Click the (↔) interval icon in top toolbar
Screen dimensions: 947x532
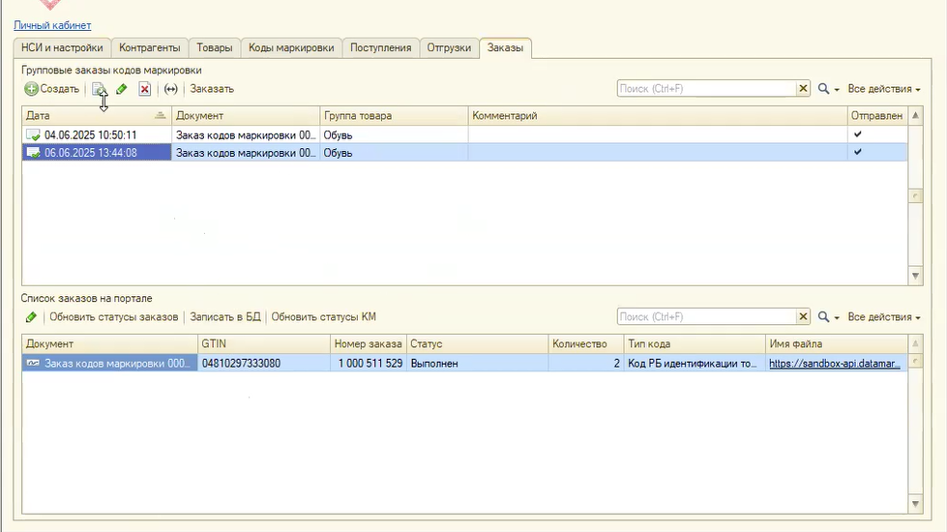coord(171,89)
